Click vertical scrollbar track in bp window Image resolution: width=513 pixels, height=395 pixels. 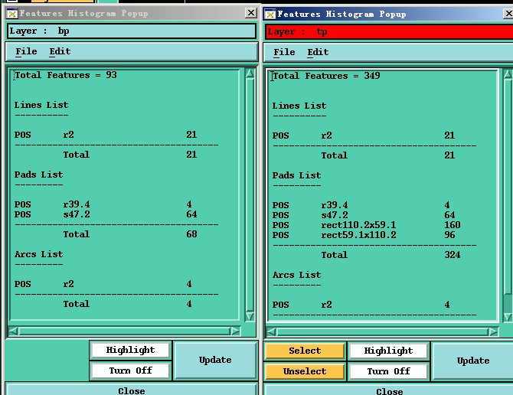pyautogui.click(x=250, y=194)
